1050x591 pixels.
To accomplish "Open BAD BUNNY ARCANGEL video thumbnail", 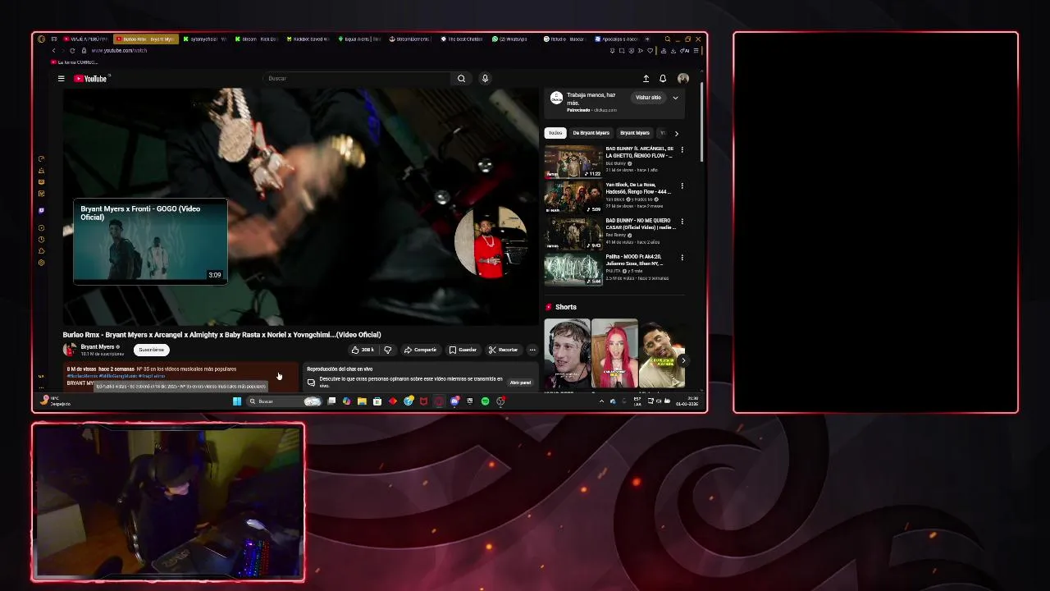I will (573, 162).
